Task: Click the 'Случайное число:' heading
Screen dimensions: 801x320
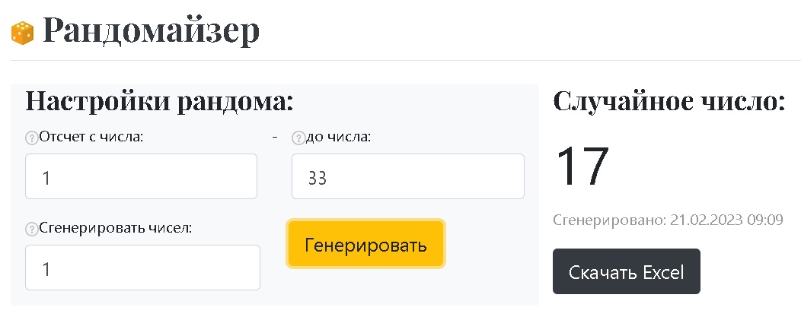Action: 669,101
